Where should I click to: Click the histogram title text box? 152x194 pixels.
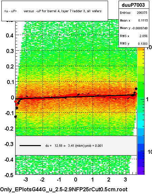click(x=55, y=11)
